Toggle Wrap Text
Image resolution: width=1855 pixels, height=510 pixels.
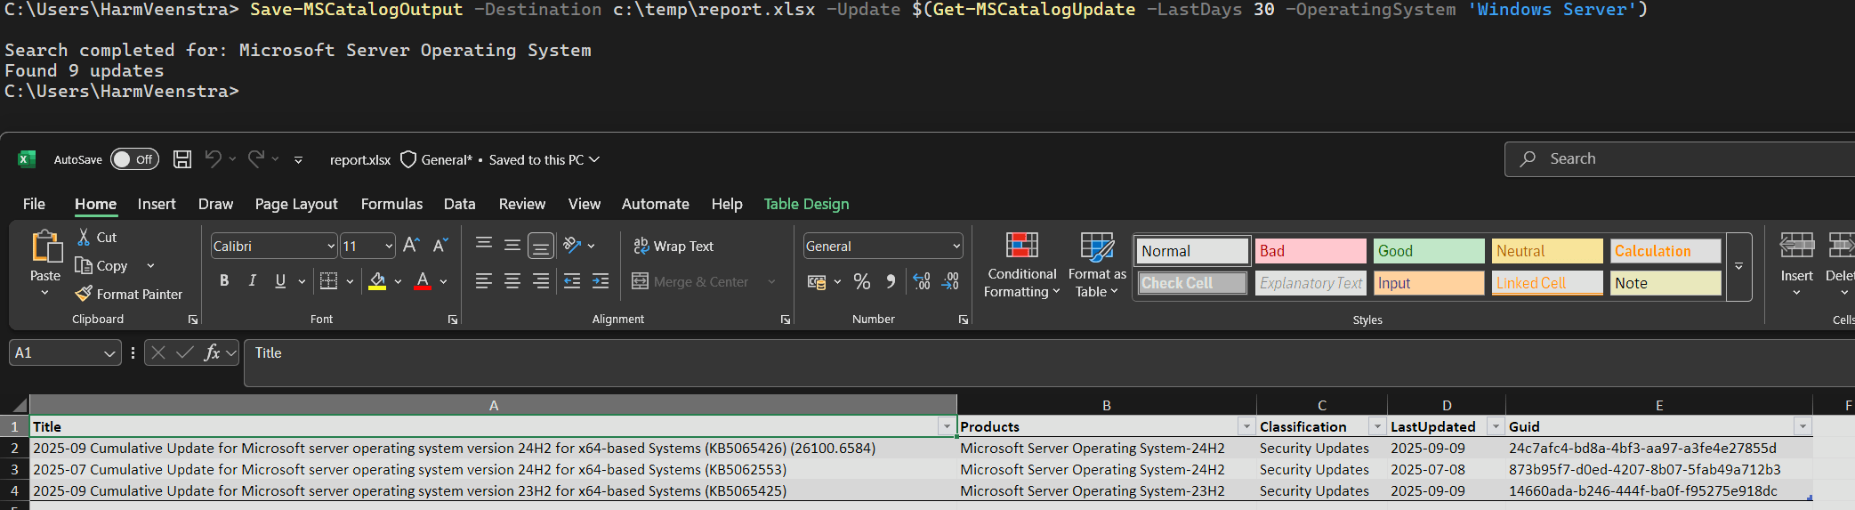(x=673, y=246)
